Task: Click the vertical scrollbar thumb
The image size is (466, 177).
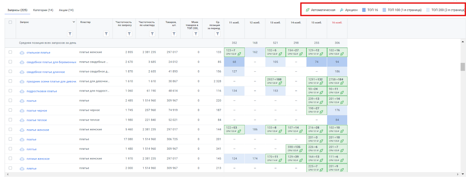Action: (x=463, y=67)
